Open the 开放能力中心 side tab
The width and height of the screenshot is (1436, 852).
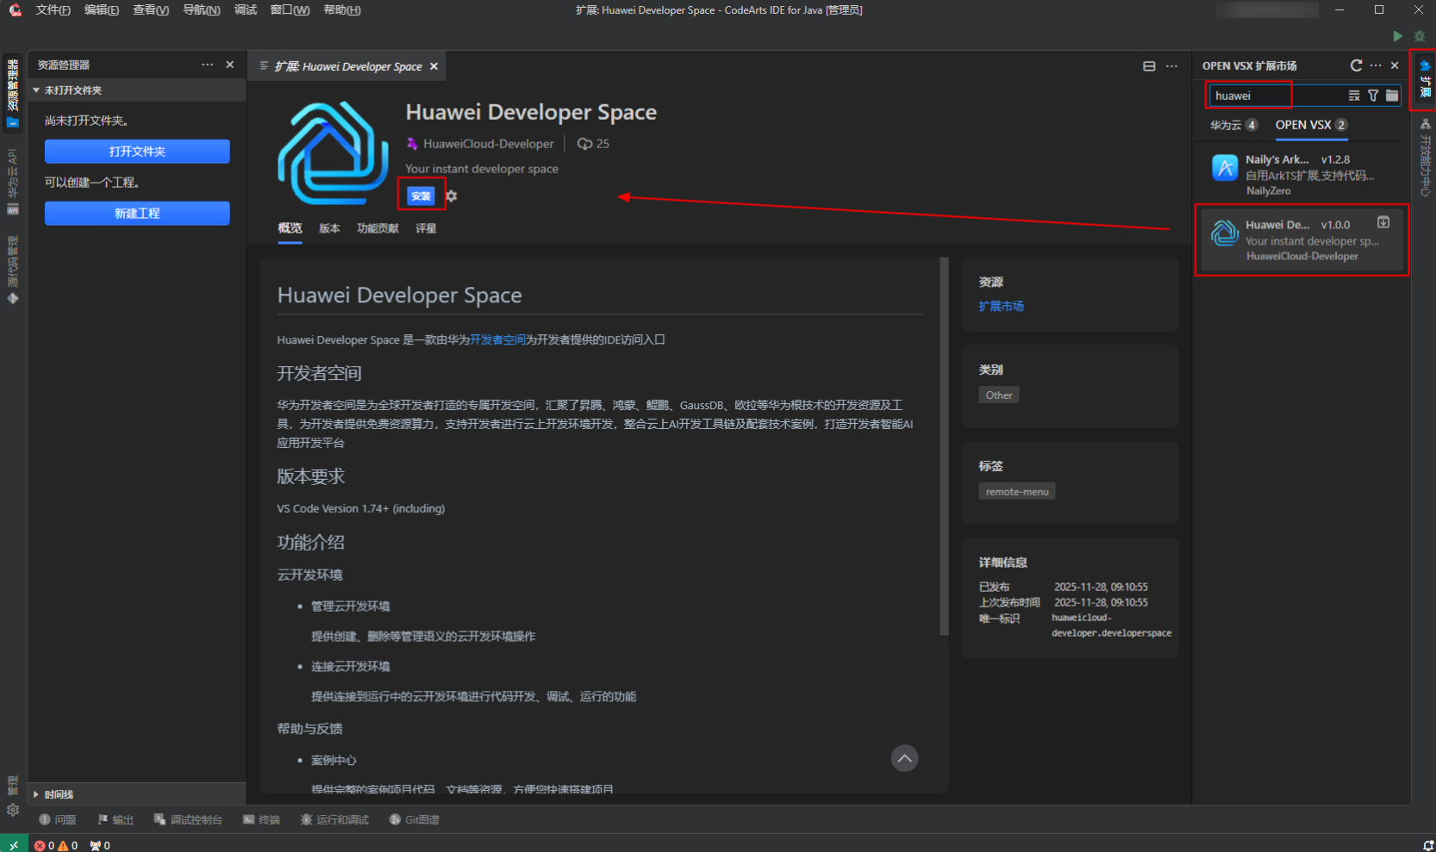click(x=1425, y=159)
